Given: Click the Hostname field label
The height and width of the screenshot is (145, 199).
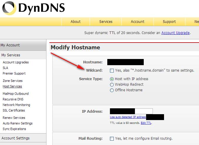Looking at the screenshot, I should (93, 62).
